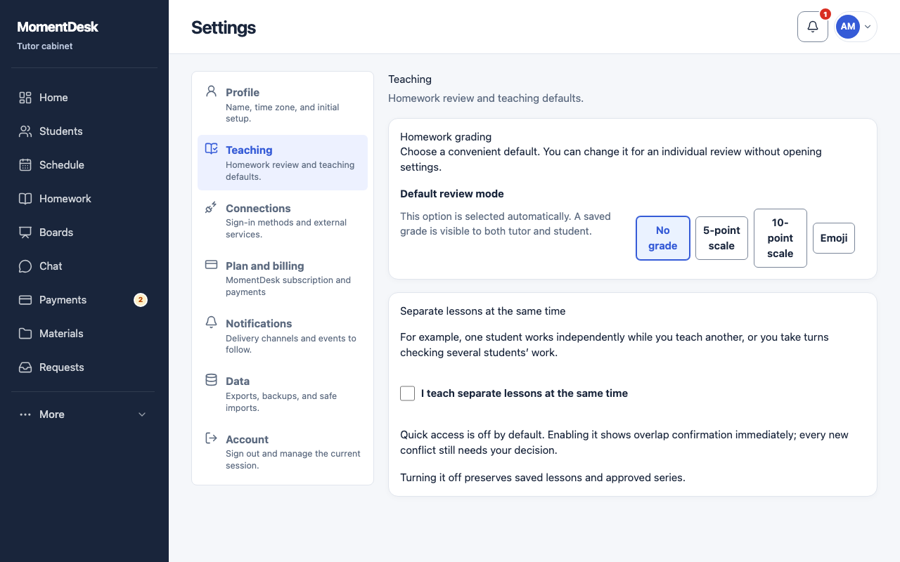Click the Chat bubble icon
Image resolution: width=900 pixels, height=562 pixels.
25,266
